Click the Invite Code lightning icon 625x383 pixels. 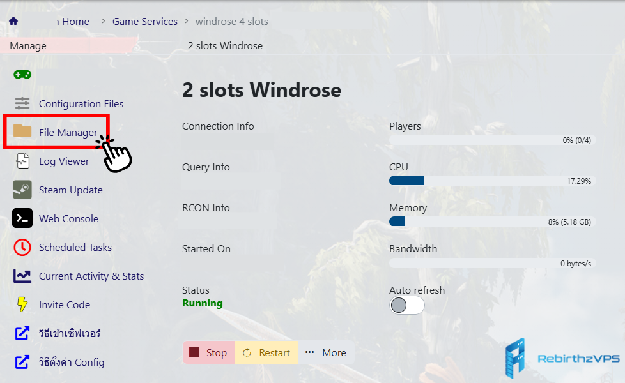[22, 304]
